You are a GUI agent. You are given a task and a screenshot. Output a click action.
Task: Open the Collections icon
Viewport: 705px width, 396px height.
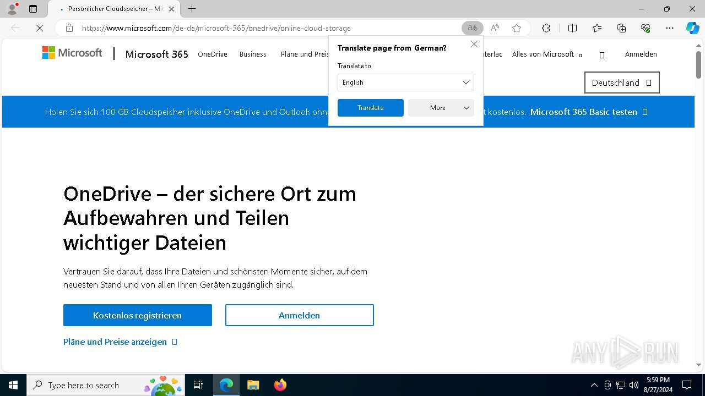tap(621, 28)
